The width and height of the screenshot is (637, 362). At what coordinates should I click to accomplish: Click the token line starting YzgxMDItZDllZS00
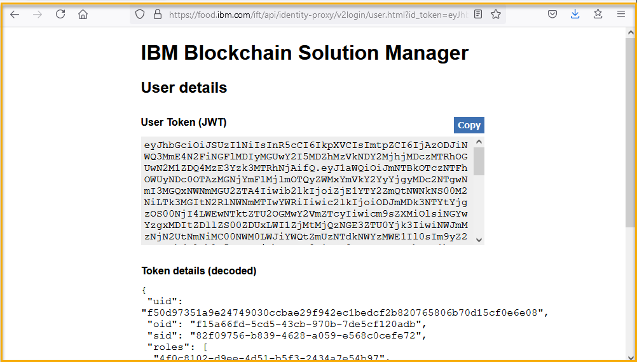click(306, 225)
